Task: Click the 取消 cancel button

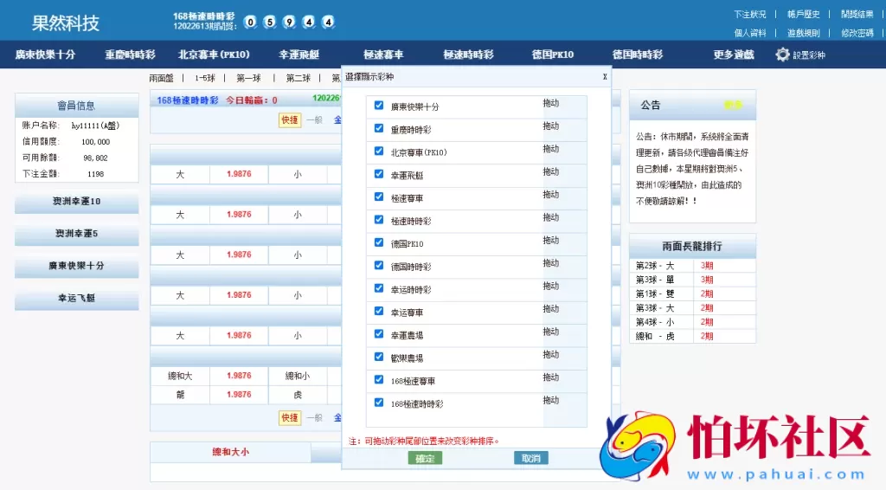Action: point(530,458)
